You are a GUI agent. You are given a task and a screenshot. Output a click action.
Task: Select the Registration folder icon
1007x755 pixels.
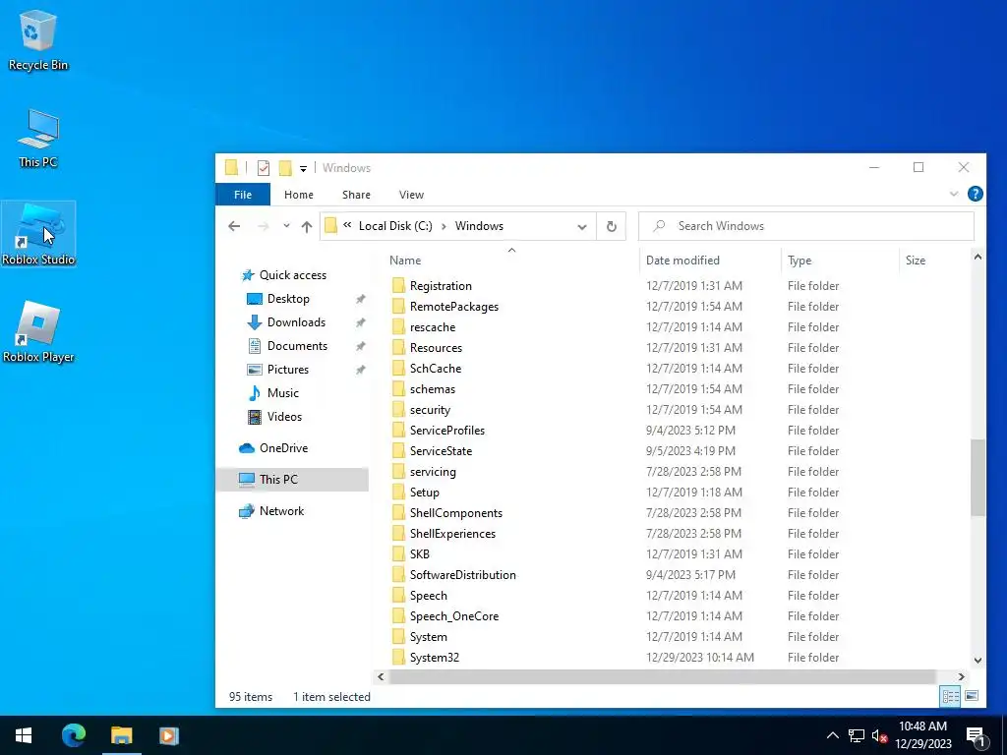pyautogui.click(x=399, y=286)
